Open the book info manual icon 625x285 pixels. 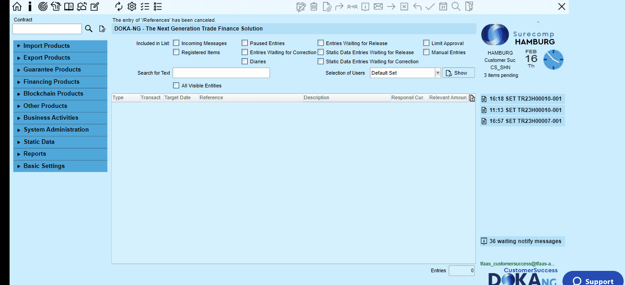tap(69, 6)
